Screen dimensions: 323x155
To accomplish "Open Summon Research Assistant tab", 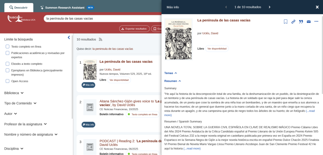I will click(65, 7).
